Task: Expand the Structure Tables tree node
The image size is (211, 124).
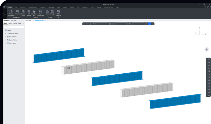Action: [6, 34]
